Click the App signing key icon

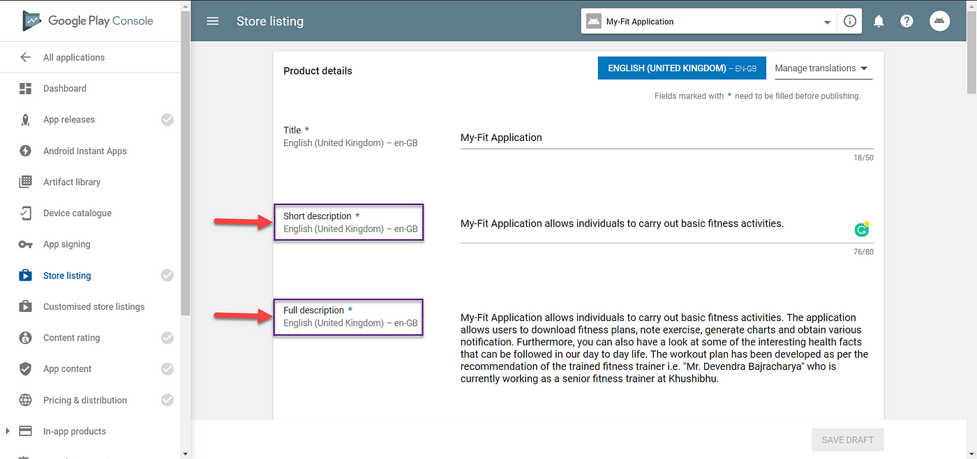26,244
